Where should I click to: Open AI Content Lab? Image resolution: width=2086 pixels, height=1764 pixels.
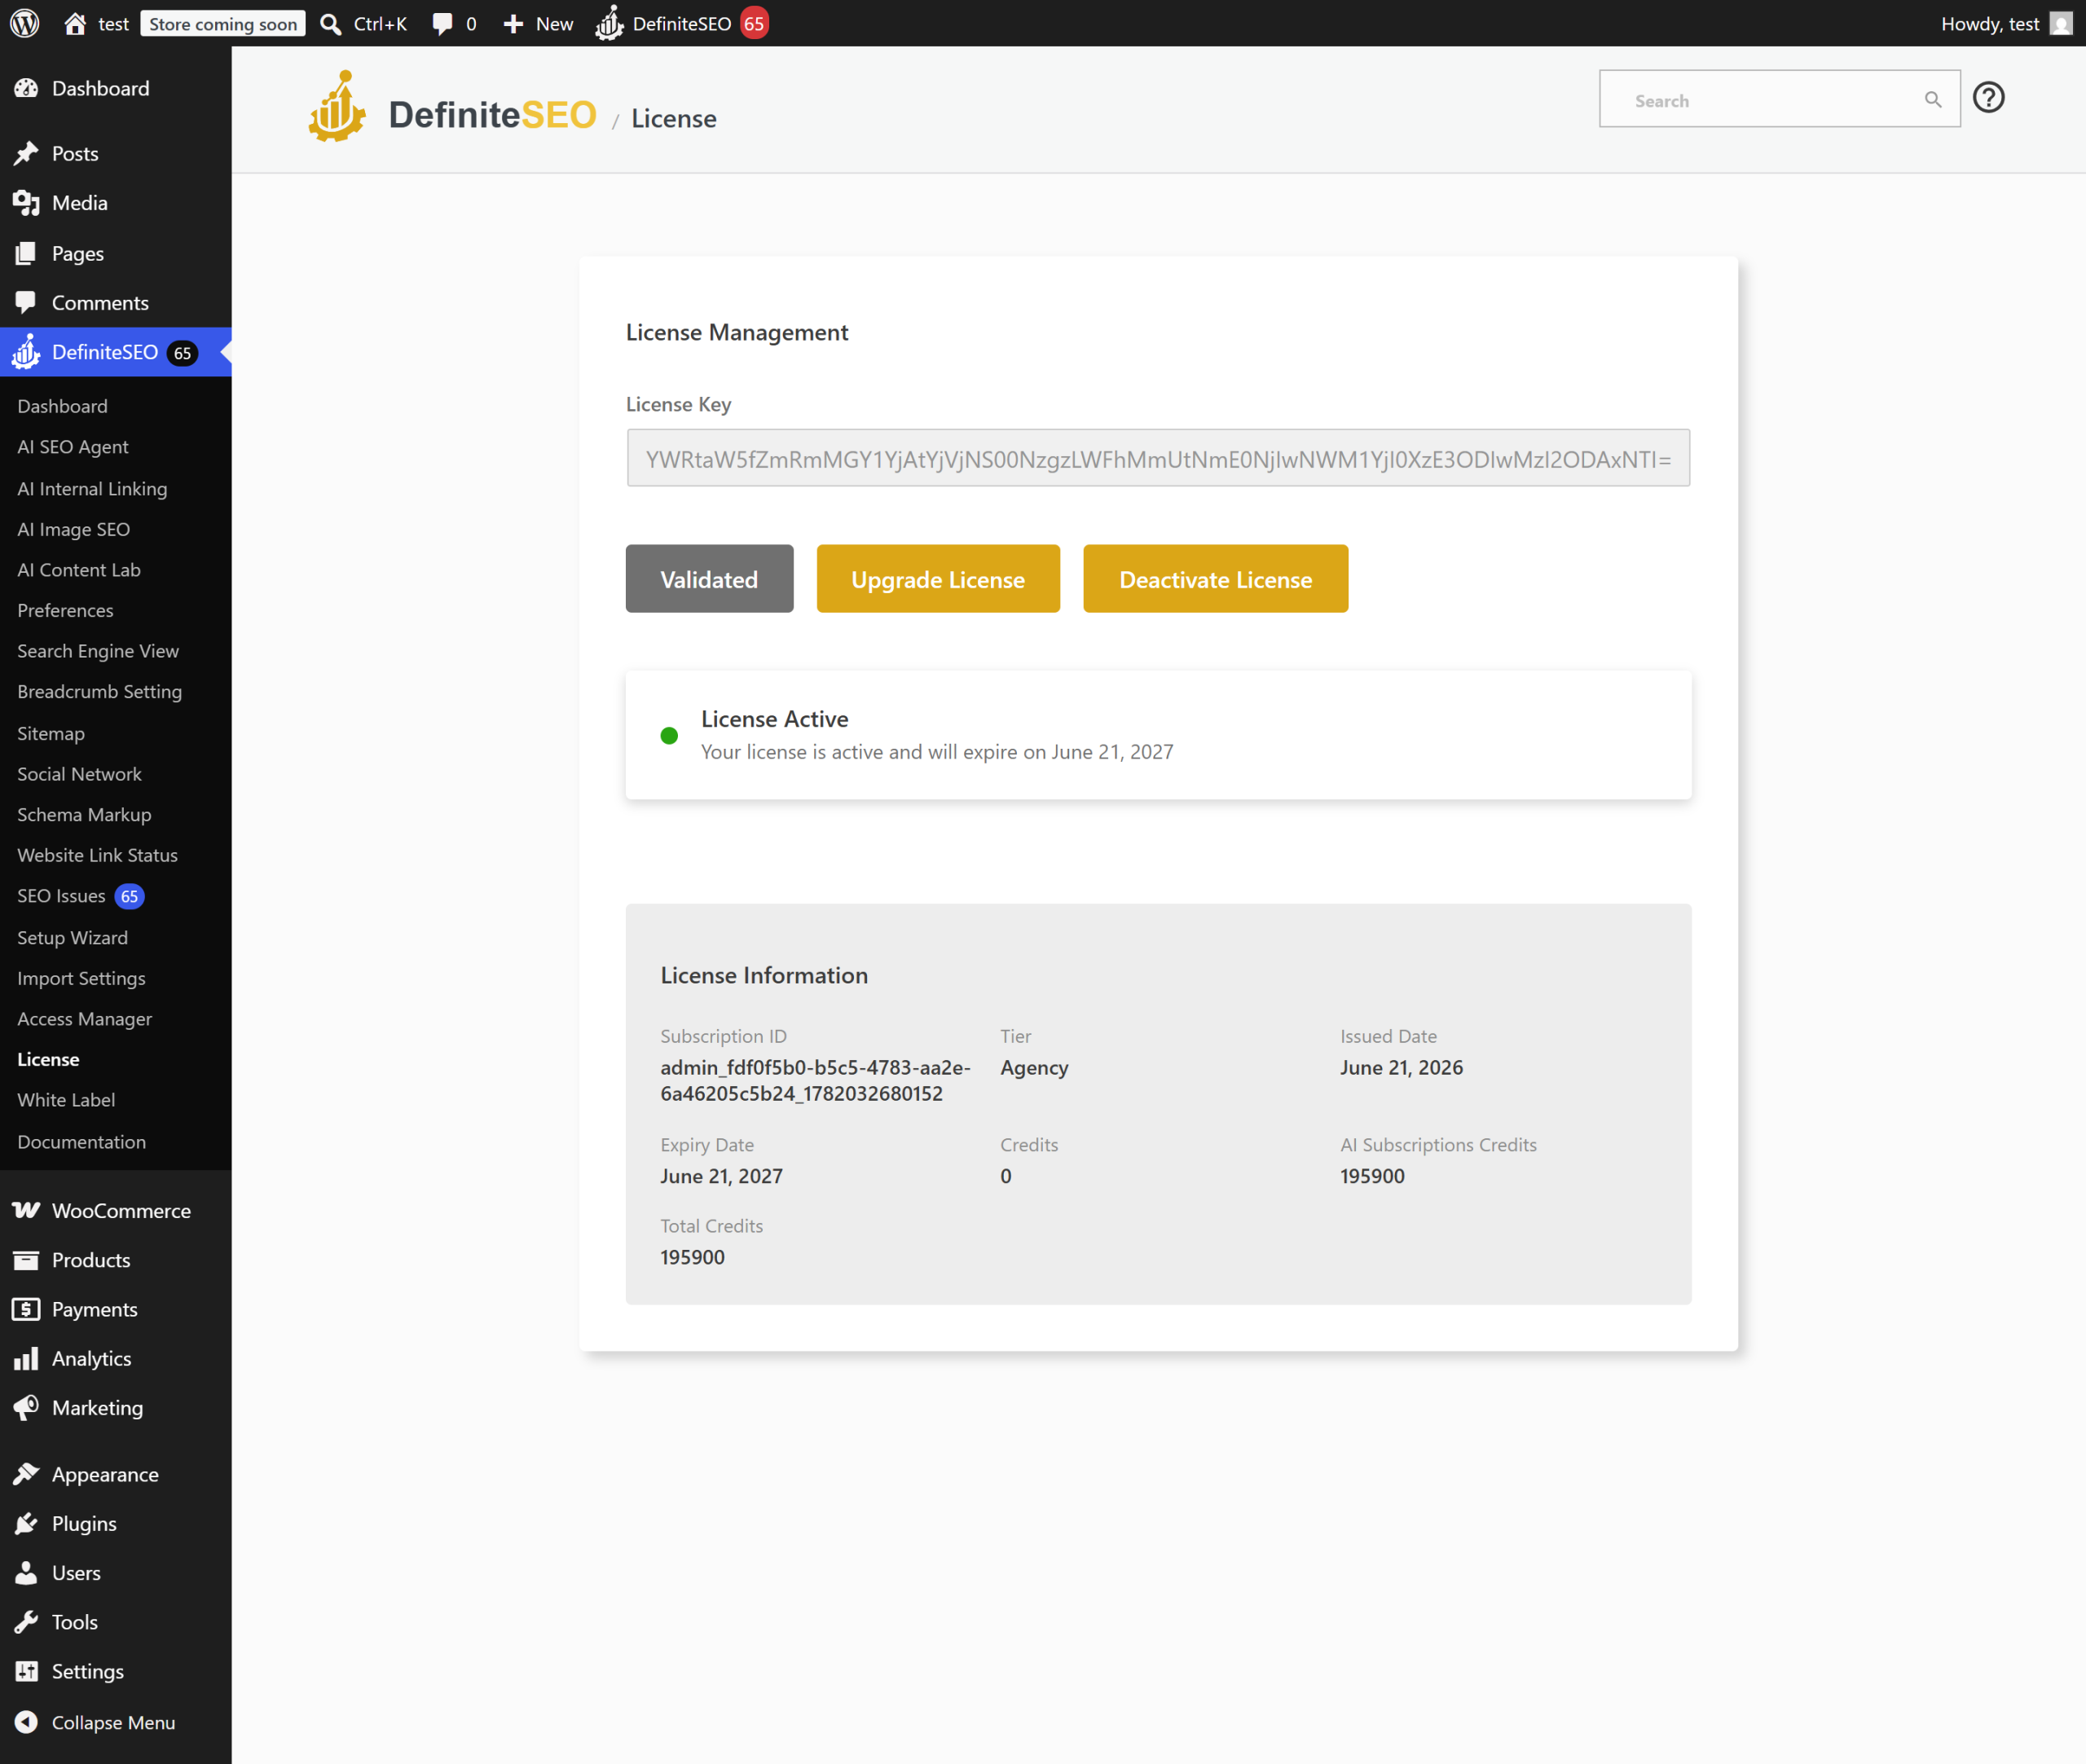click(x=79, y=570)
